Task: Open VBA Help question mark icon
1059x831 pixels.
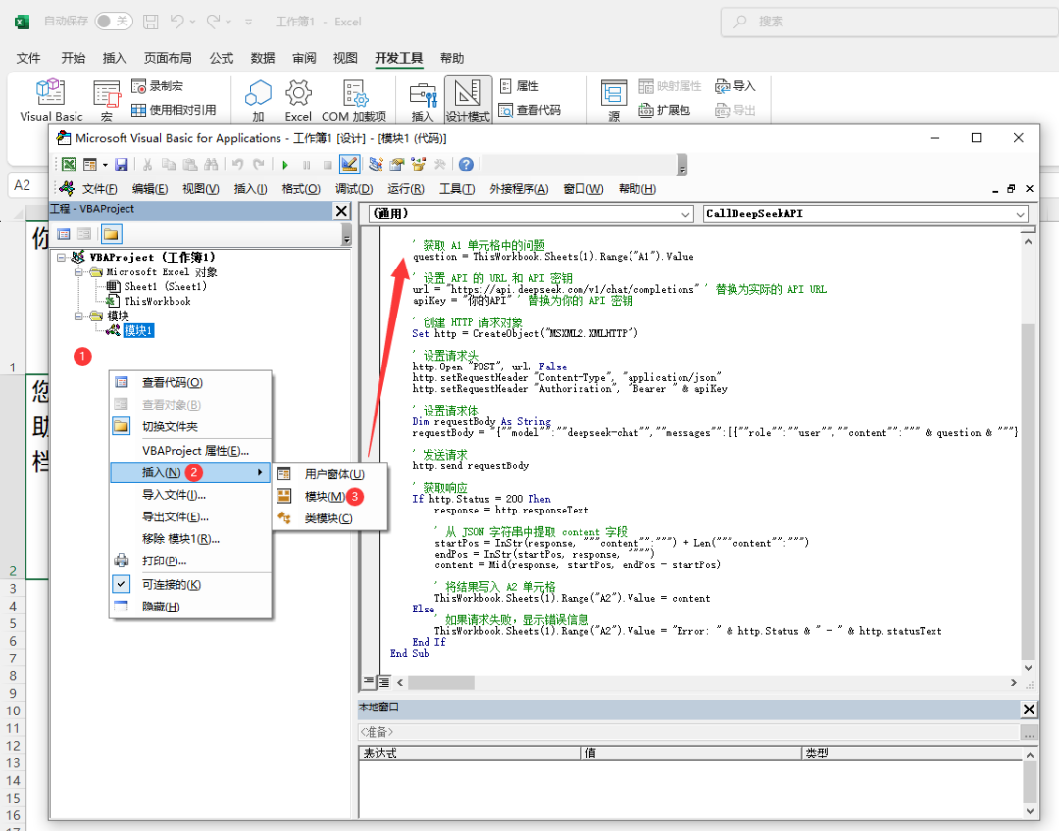Action: tap(466, 164)
